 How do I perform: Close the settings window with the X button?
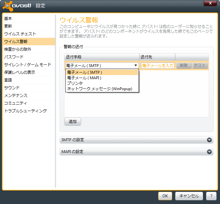[210, 3]
